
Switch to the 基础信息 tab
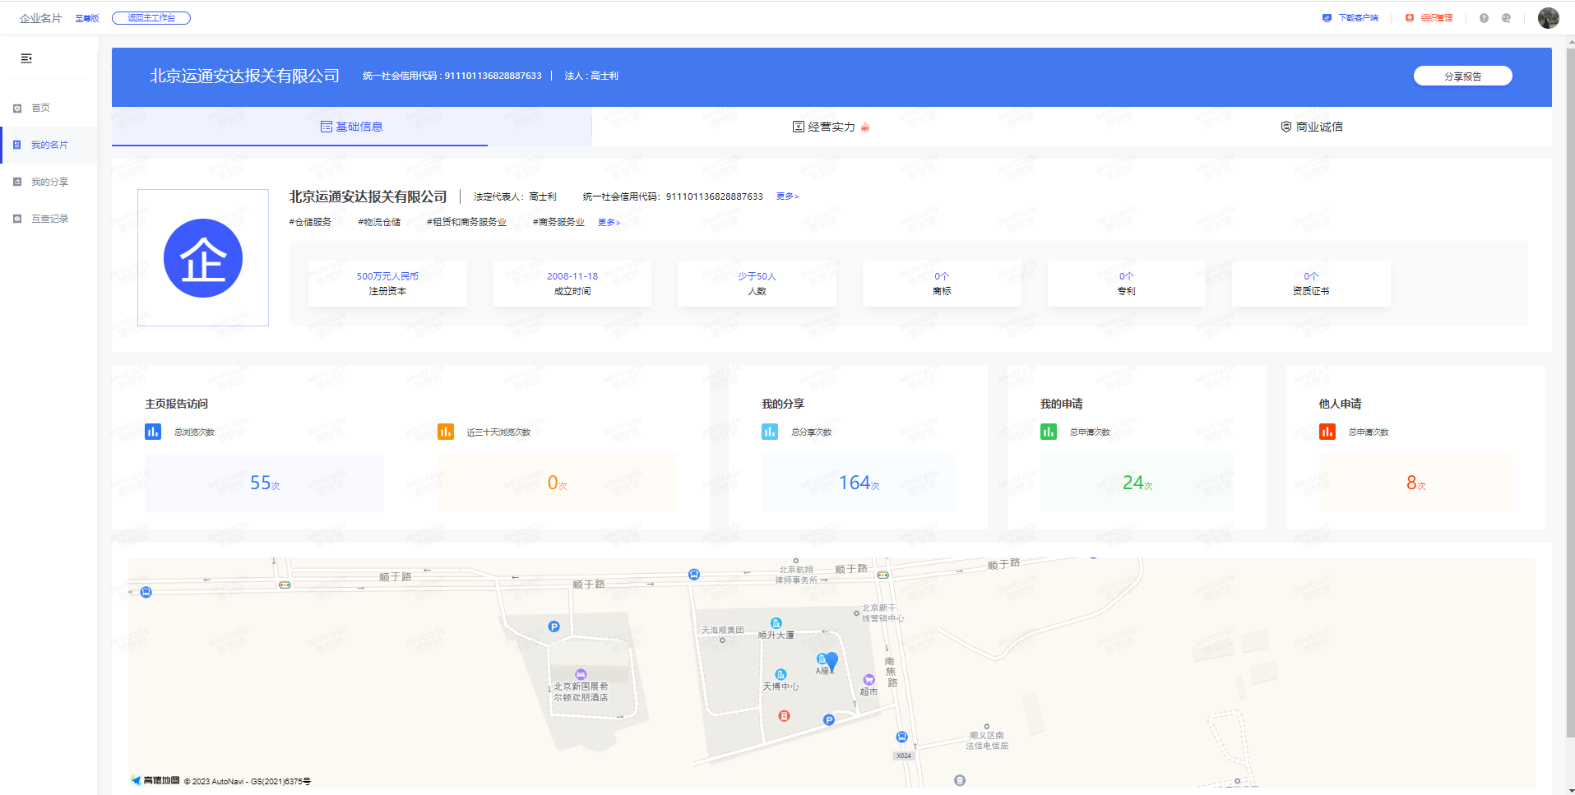pos(351,127)
